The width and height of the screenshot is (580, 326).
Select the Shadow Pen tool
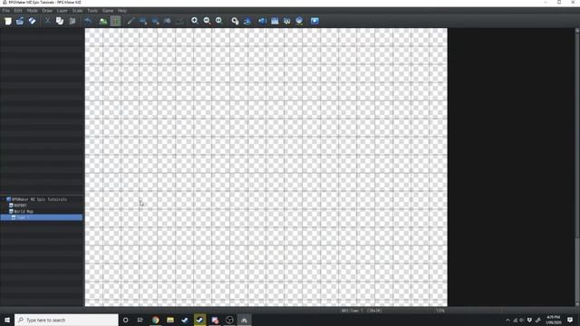(x=179, y=21)
